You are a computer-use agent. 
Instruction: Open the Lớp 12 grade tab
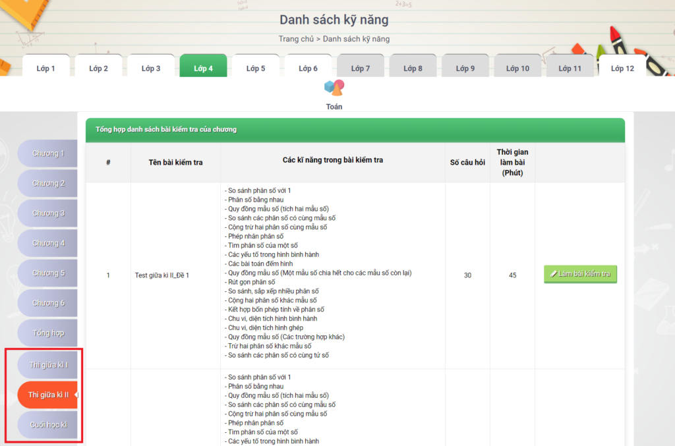[622, 66]
